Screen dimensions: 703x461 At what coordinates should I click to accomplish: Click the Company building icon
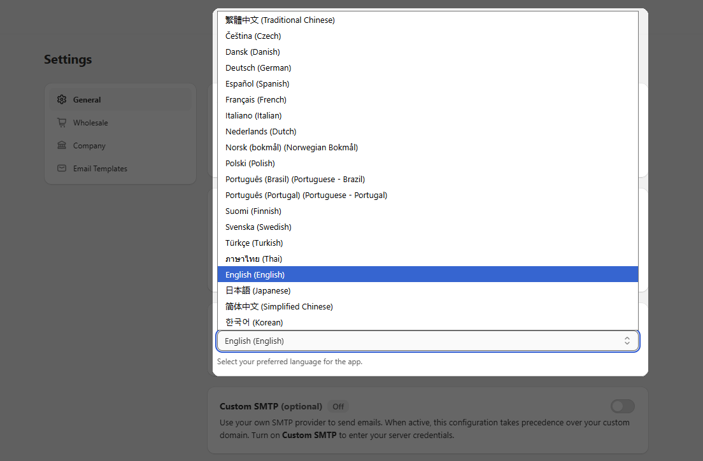click(x=62, y=145)
